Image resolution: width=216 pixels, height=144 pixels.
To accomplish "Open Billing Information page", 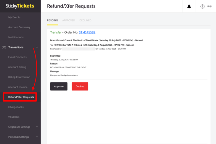I will click(19, 77).
